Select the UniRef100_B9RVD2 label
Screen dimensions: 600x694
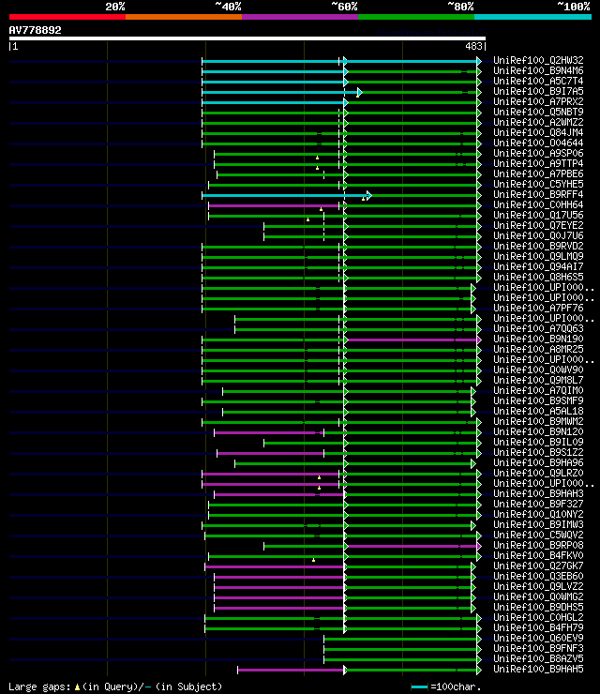[538, 246]
